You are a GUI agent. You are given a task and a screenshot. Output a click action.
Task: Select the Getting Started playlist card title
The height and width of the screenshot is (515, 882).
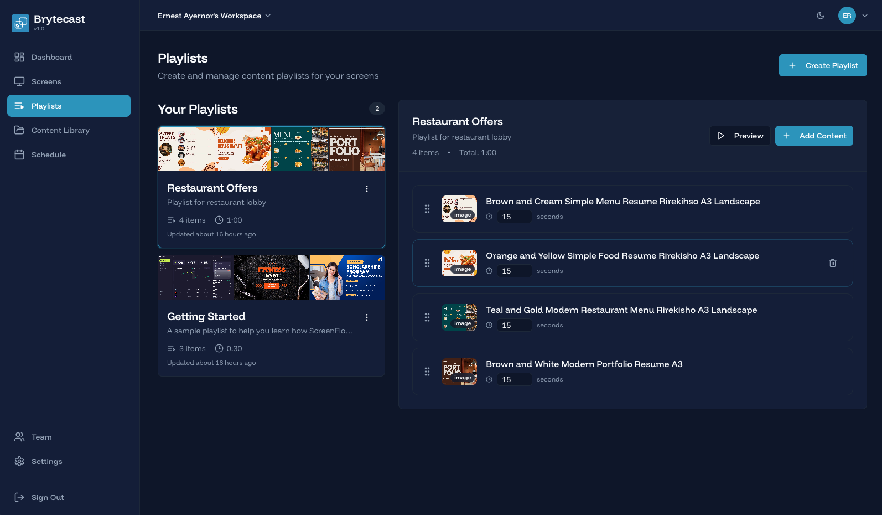point(206,316)
